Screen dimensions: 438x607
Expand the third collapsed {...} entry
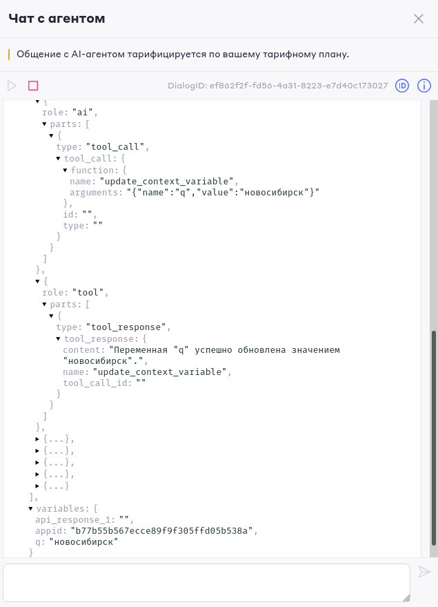(37, 462)
